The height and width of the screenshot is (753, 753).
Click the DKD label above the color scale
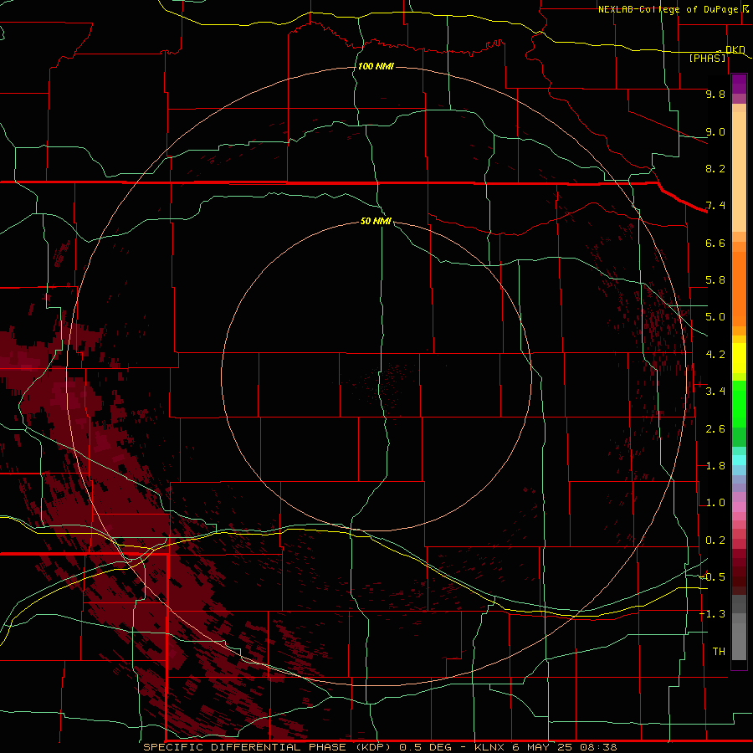tap(735, 49)
